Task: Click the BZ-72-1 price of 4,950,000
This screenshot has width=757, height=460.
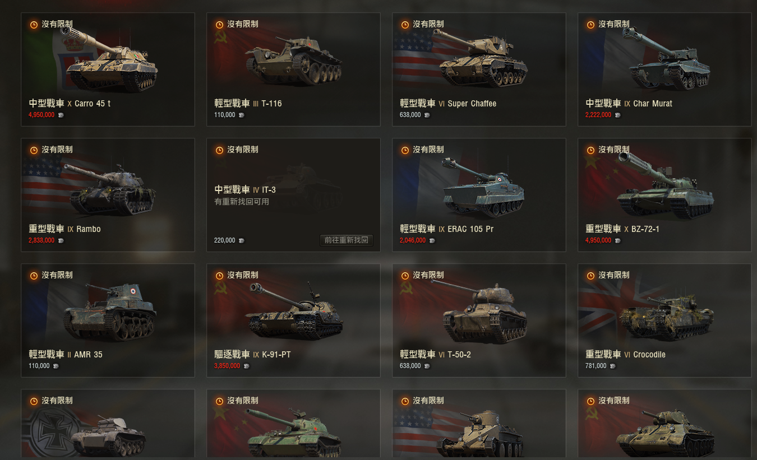Action: (x=597, y=240)
